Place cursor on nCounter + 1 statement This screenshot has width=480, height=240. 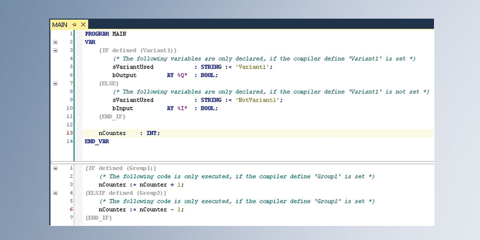141,185
